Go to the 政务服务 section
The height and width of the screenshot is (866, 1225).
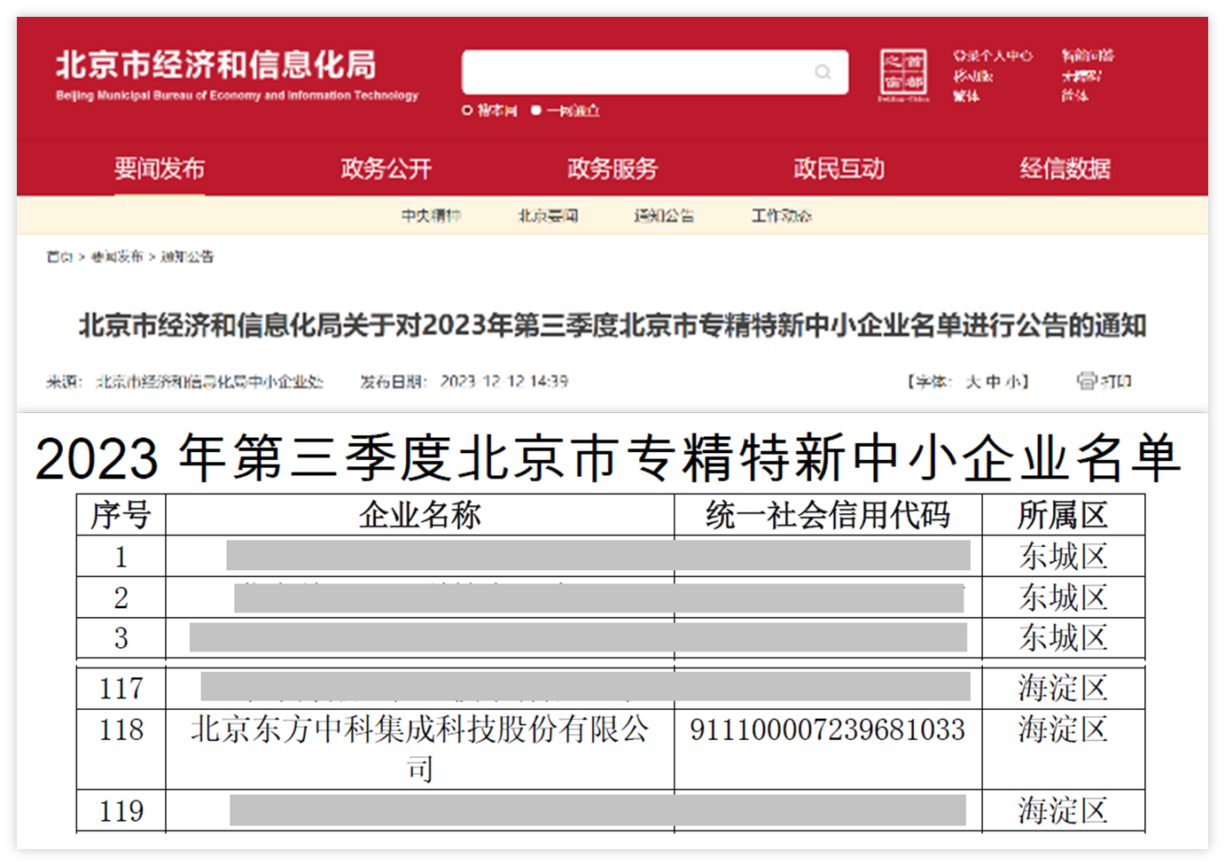click(x=612, y=168)
